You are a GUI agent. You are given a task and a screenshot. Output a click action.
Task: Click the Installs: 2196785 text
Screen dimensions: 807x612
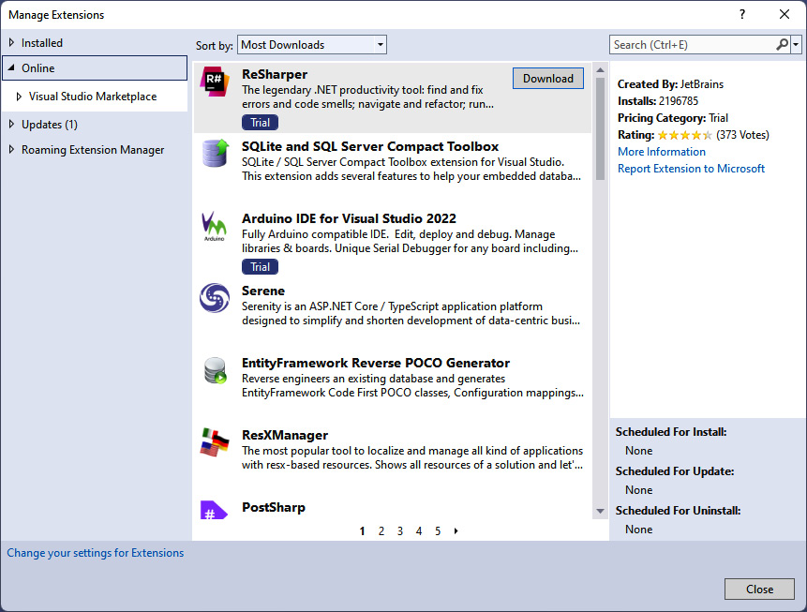pos(658,101)
